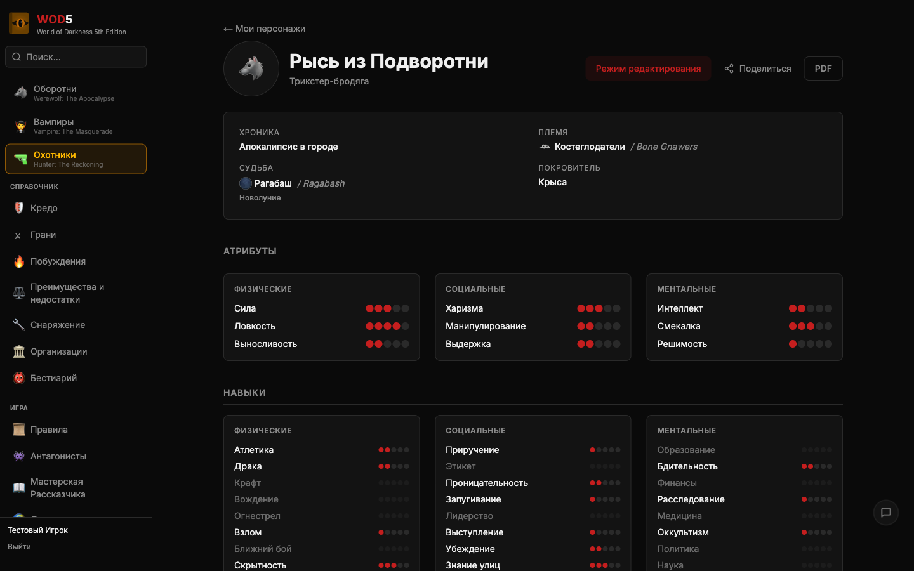Open Правила in the game section
This screenshot has width=914, height=571.
click(76, 430)
